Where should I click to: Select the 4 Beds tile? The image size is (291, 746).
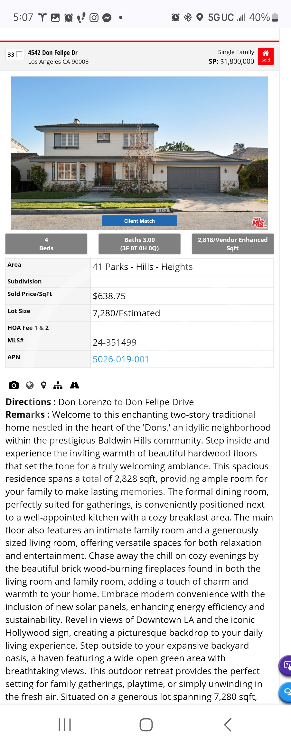click(46, 244)
